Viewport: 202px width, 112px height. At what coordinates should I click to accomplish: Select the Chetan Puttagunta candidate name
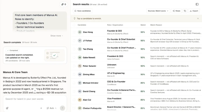point(92,108)
